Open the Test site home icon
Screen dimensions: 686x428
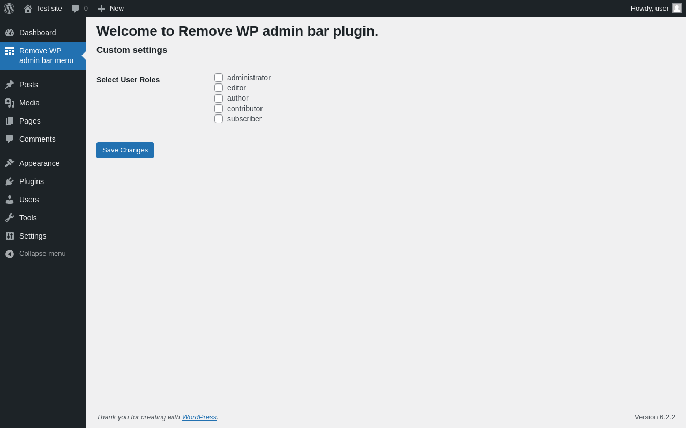coord(28,9)
